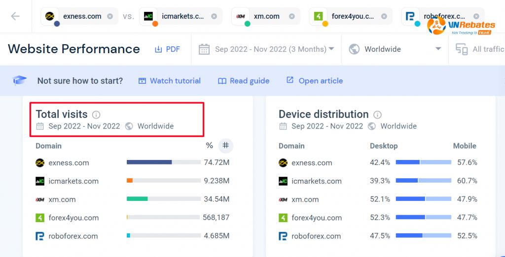The width and height of the screenshot is (505, 257).
Task: Click exness.com in Device distribution list
Action: click(312, 163)
